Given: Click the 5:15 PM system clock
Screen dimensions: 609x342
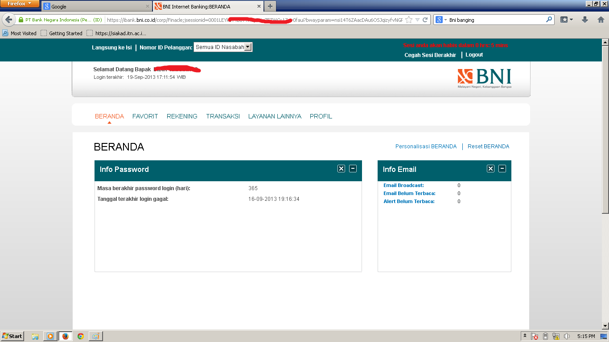Looking at the screenshot, I should [586, 336].
